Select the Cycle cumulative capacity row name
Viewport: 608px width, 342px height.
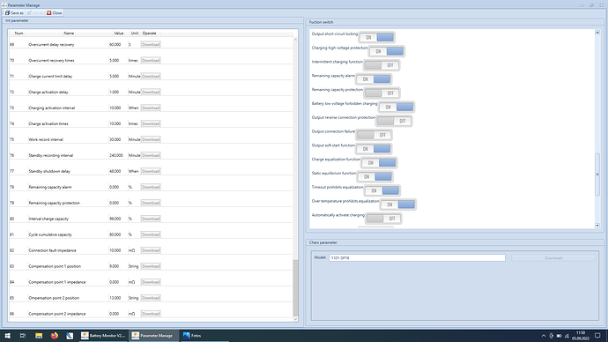tap(50, 234)
